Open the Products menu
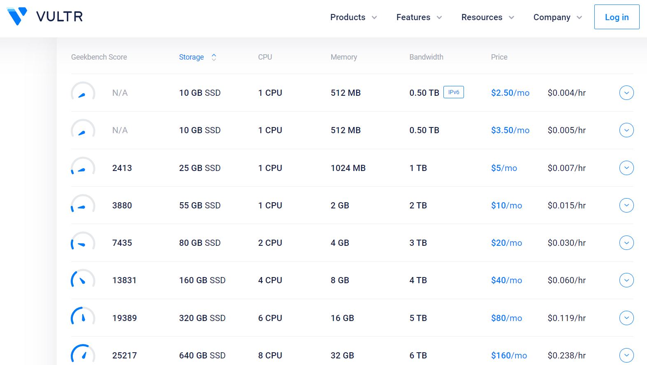 [x=353, y=17]
